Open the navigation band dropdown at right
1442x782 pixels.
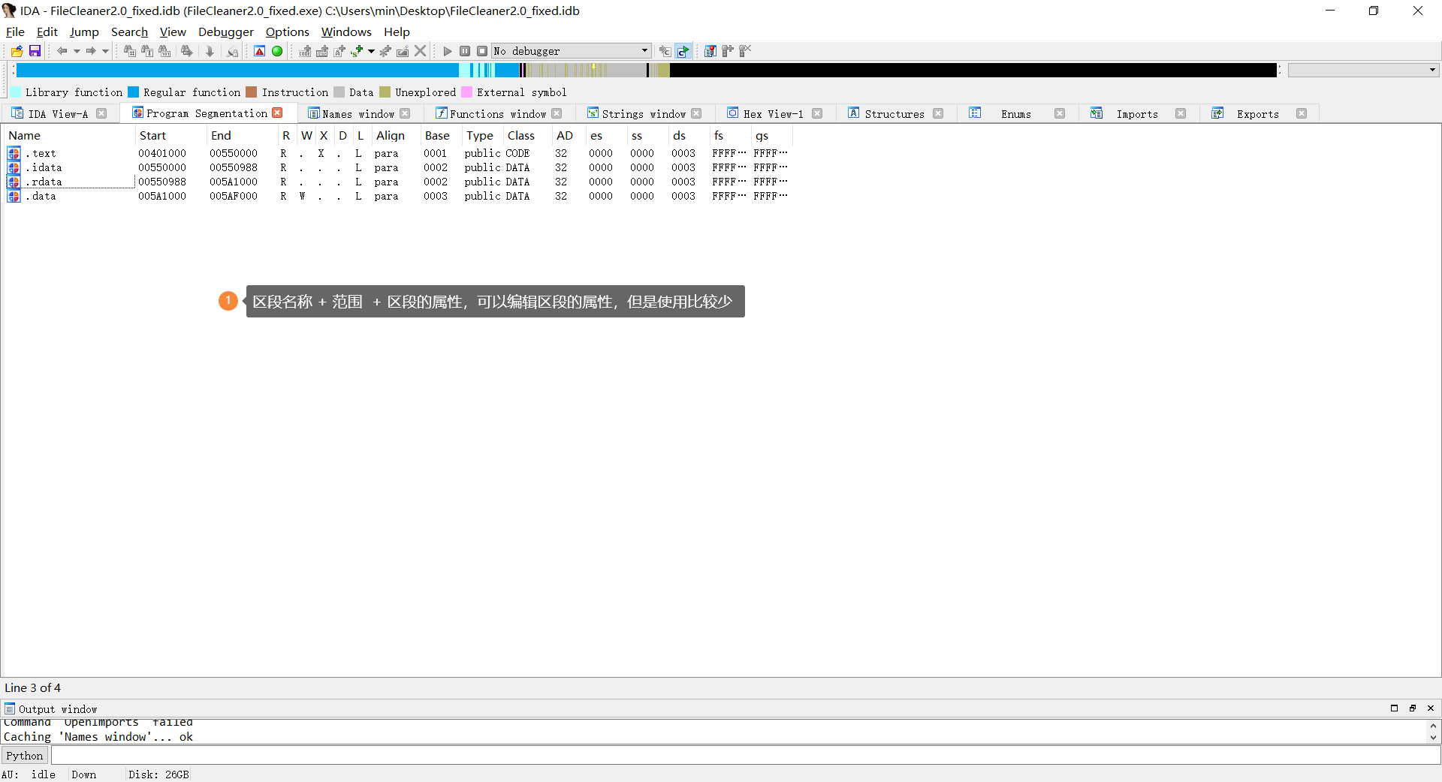click(x=1363, y=70)
